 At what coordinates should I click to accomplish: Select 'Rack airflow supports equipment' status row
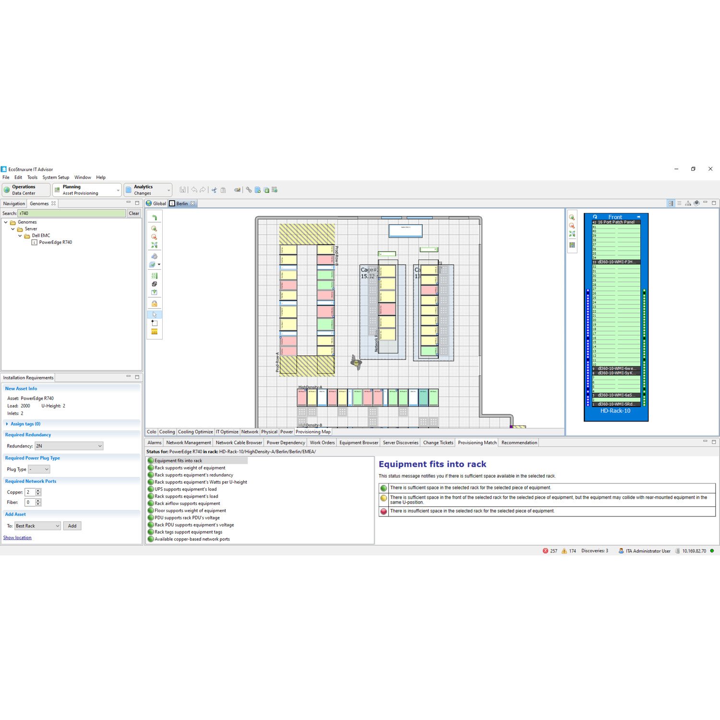click(187, 504)
